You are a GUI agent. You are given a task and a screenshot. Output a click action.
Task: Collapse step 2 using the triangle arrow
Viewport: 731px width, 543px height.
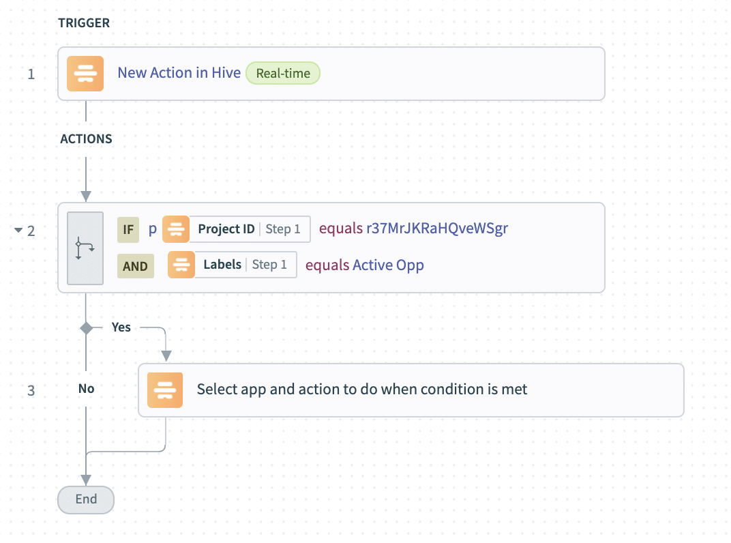18,231
